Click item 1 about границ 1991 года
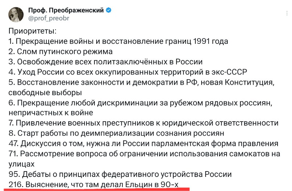 tap(118, 41)
